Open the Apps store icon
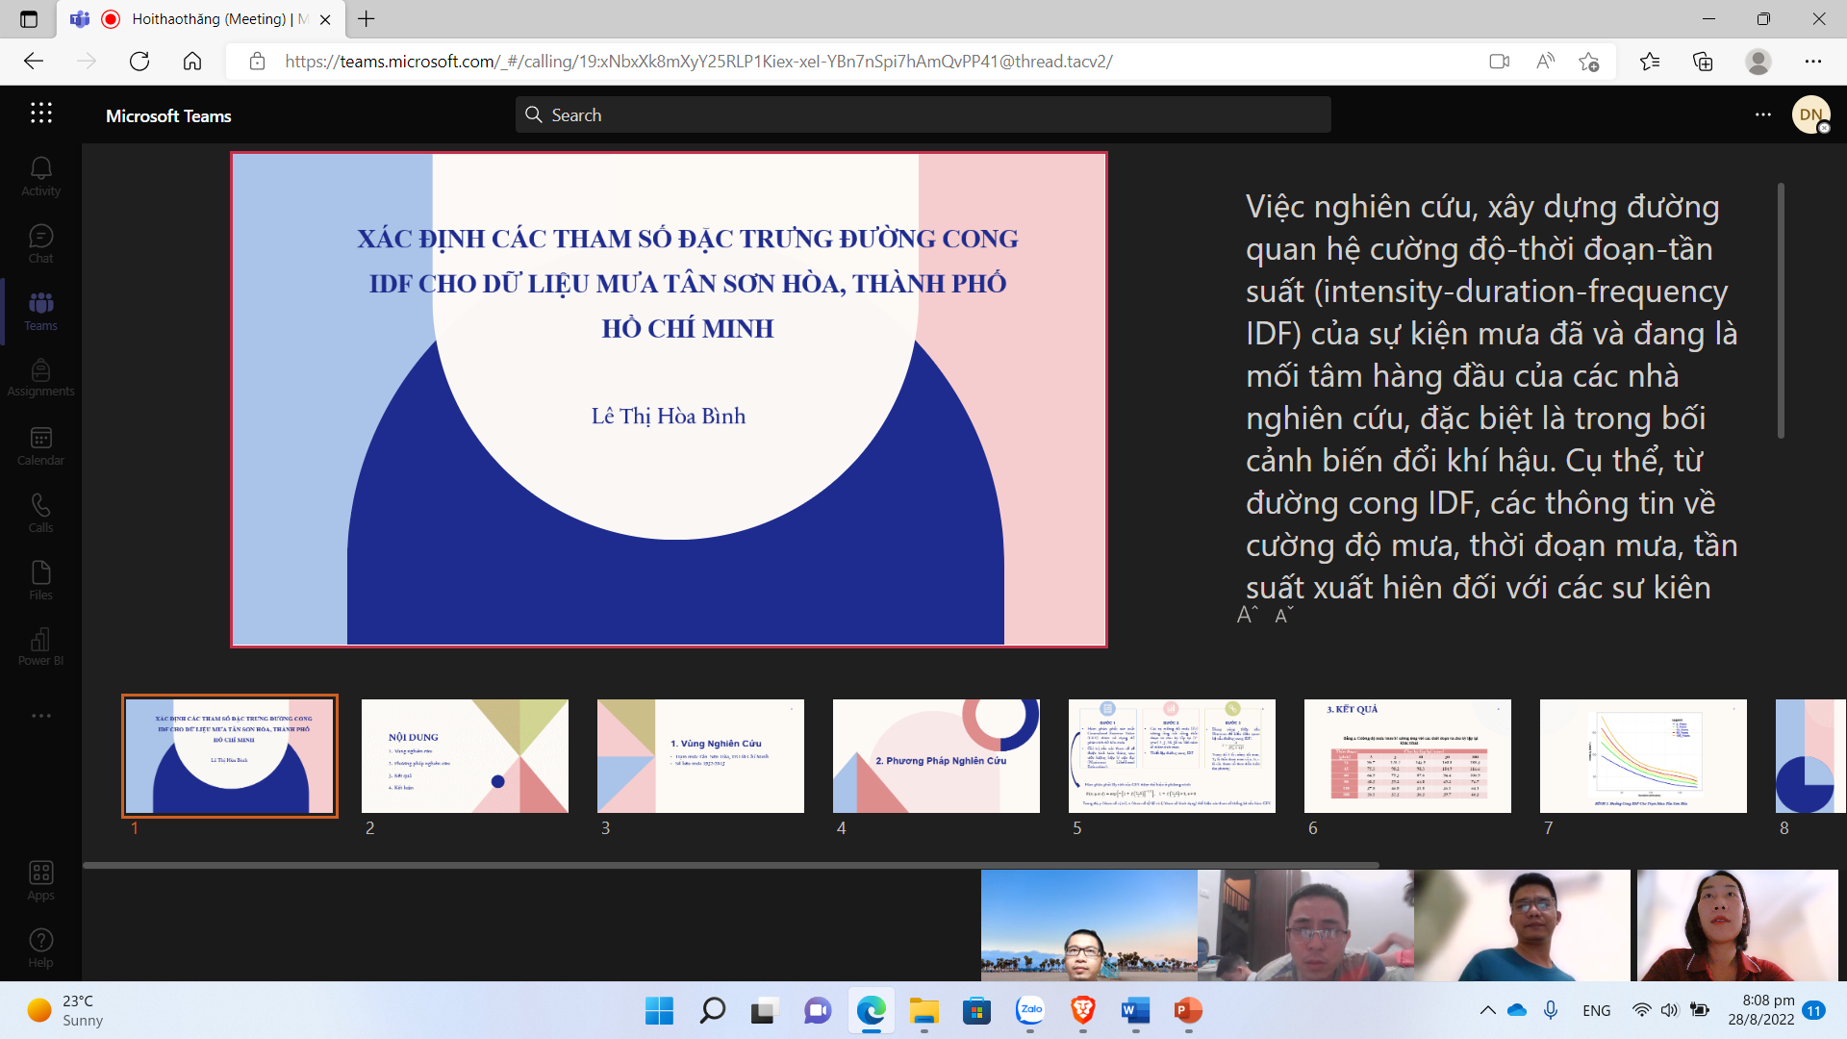The height and width of the screenshot is (1039, 1847). [40, 880]
